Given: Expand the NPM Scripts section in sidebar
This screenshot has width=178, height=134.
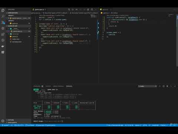Looking at the screenshot, I should [x=19, y=122].
